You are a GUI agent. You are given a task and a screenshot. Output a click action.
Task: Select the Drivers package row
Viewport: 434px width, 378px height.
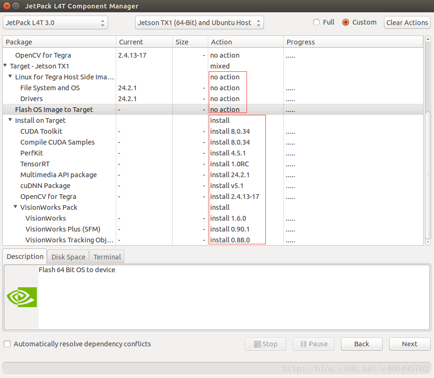[213, 99]
